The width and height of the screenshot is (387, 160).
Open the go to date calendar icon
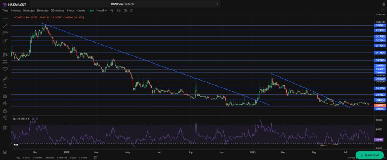click(95, 158)
